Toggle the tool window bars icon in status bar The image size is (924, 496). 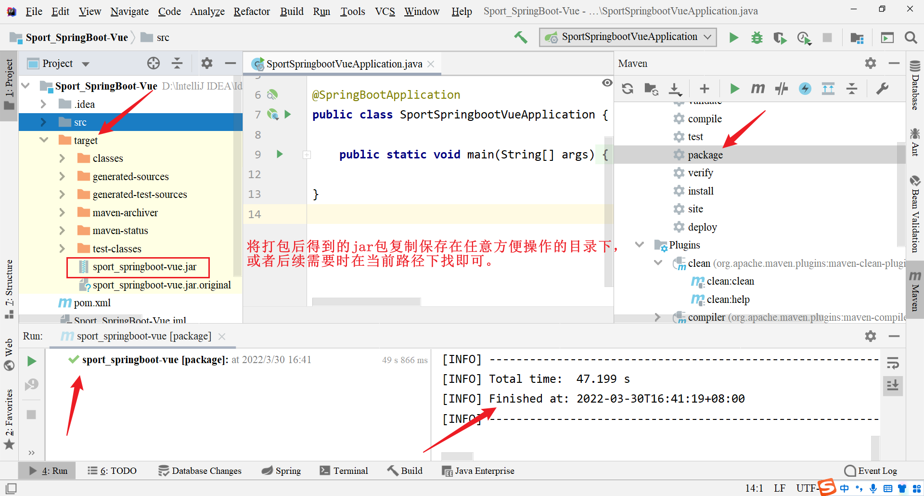11,488
